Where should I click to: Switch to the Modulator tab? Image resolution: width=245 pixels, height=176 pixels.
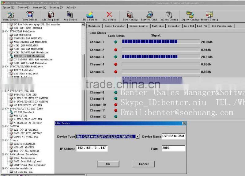click(x=94, y=26)
